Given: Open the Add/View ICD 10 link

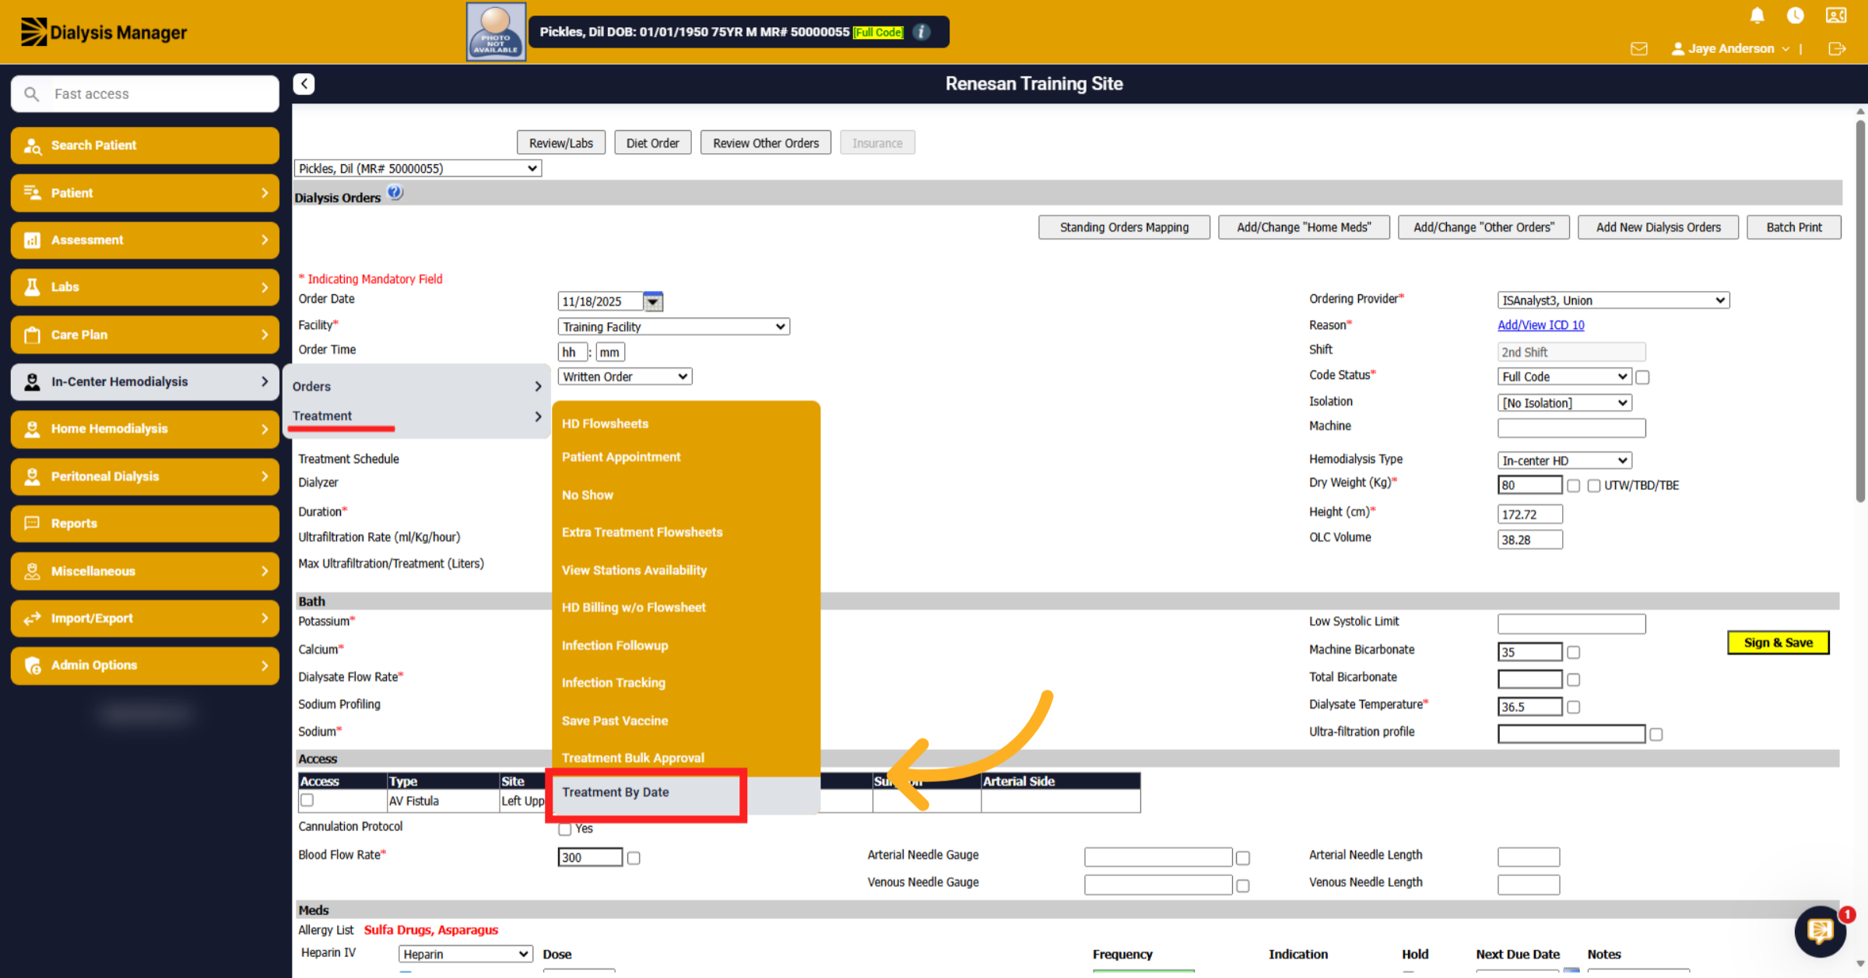Looking at the screenshot, I should click(1541, 325).
